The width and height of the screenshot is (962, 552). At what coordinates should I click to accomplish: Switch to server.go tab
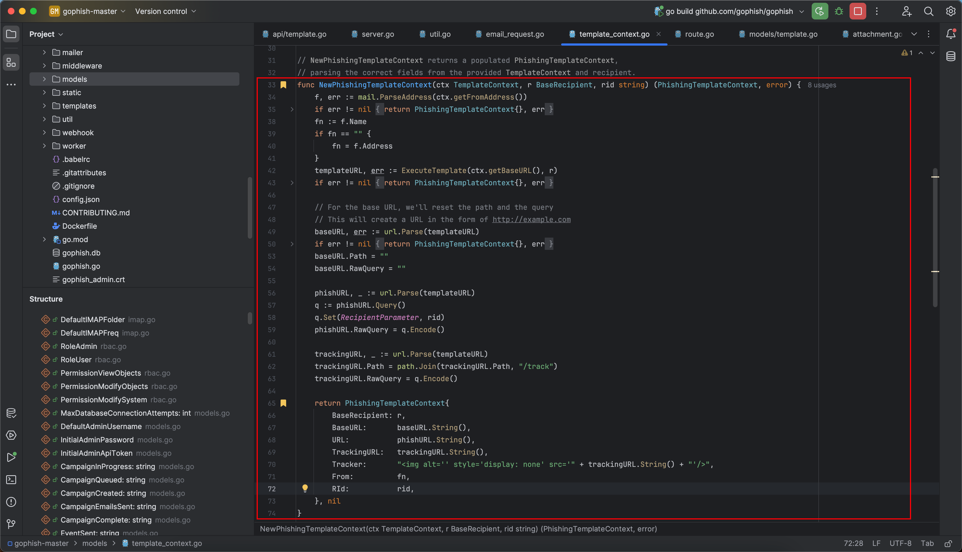tap(373, 34)
